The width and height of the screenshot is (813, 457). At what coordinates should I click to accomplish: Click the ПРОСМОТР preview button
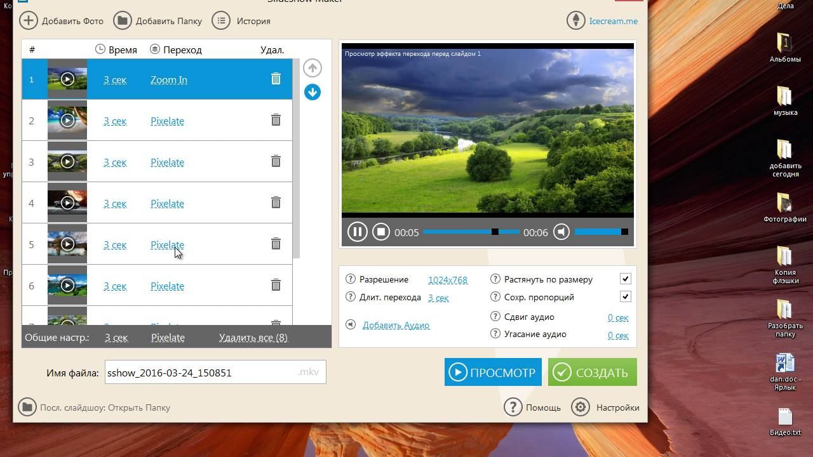493,373
